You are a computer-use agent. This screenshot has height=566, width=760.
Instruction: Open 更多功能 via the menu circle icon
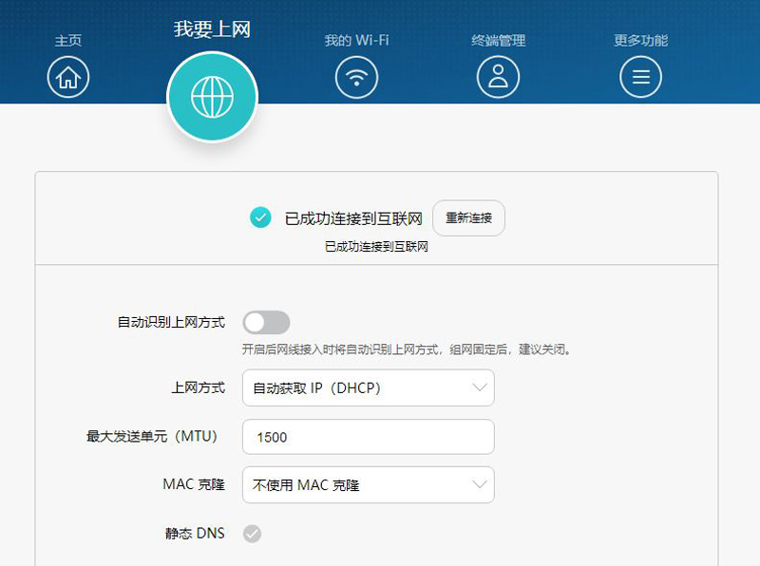coord(641,76)
